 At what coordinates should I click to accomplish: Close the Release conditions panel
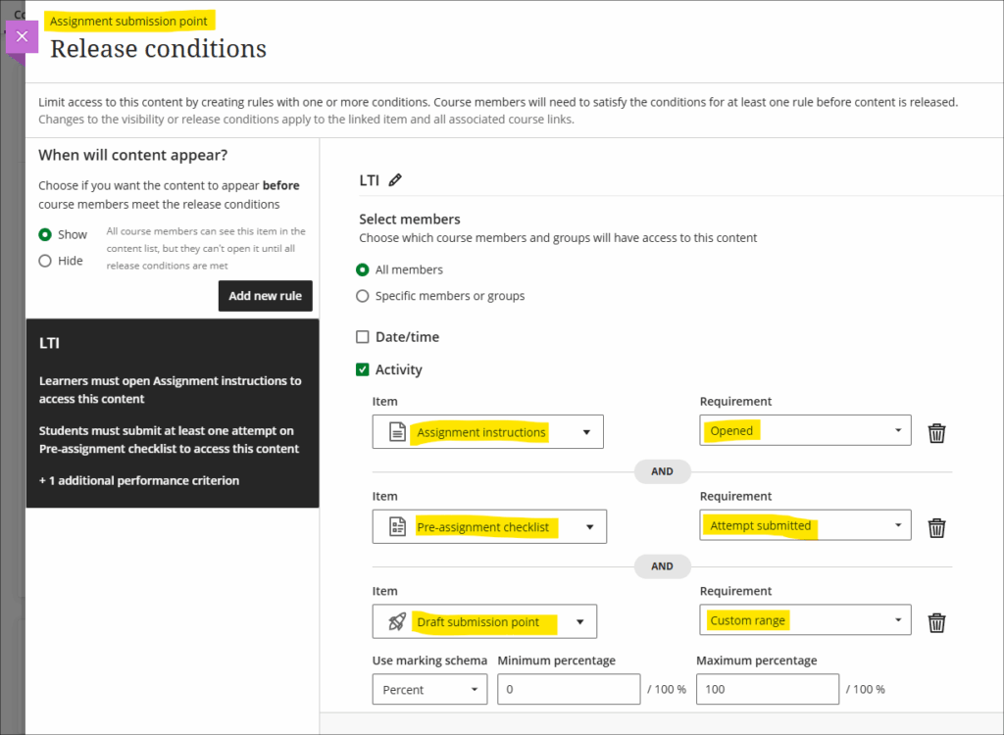click(22, 36)
